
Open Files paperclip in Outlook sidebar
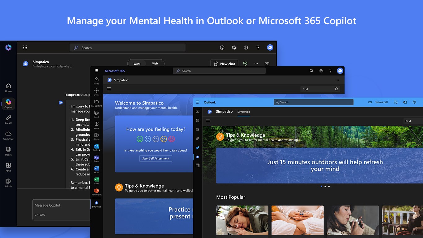coord(198,139)
